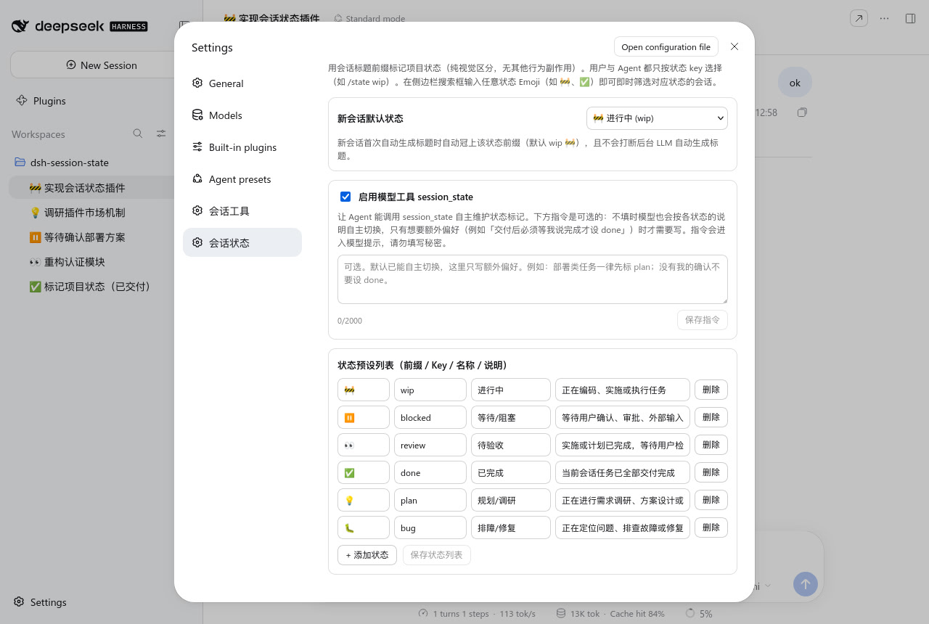Toggle the right side panel icon
This screenshot has height=624, width=929.
point(910,19)
